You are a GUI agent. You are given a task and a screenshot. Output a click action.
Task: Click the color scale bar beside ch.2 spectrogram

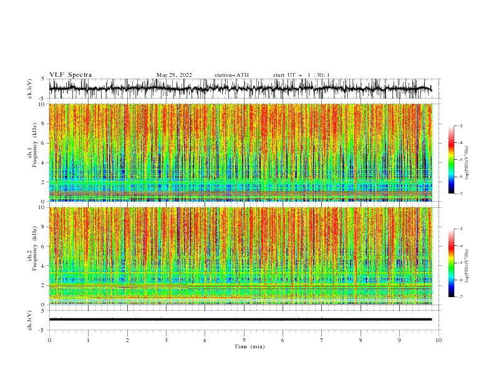tap(451, 263)
